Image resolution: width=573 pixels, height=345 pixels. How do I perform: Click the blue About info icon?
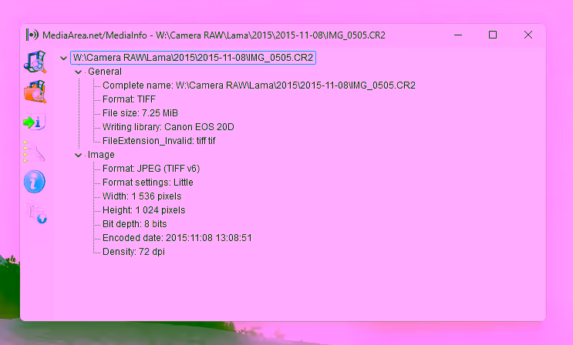click(35, 182)
